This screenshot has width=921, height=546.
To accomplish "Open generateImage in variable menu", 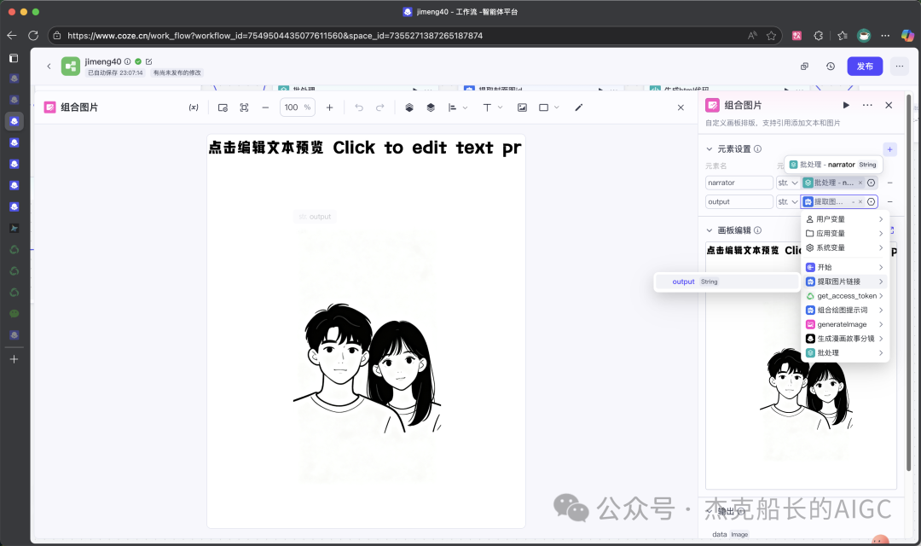I will [x=845, y=324].
